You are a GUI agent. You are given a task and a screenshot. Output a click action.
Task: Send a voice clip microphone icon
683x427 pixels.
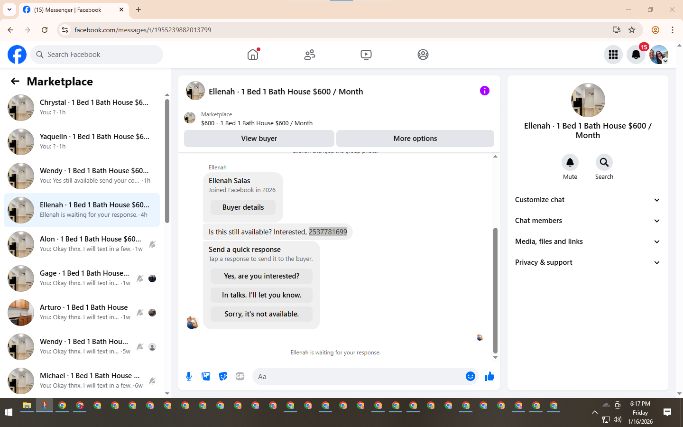click(x=189, y=376)
